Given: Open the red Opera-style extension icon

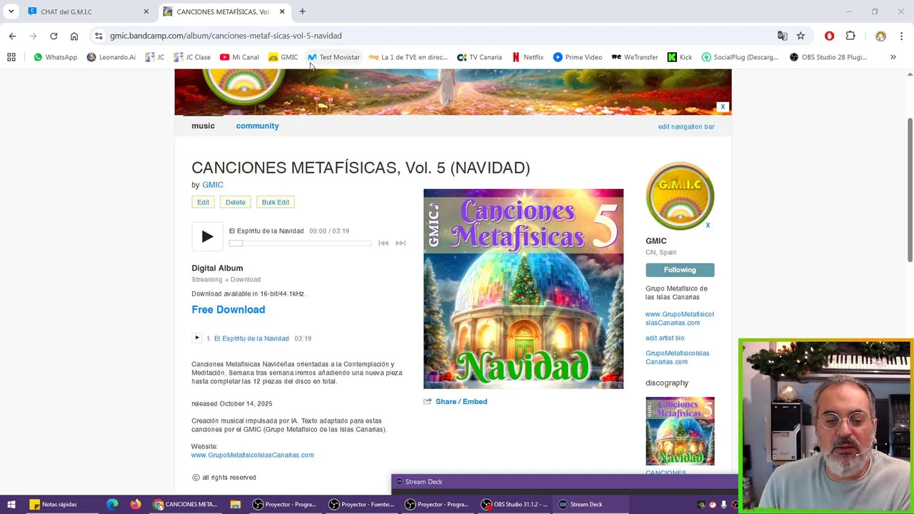Looking at the screenshot, I should point(829,36).
